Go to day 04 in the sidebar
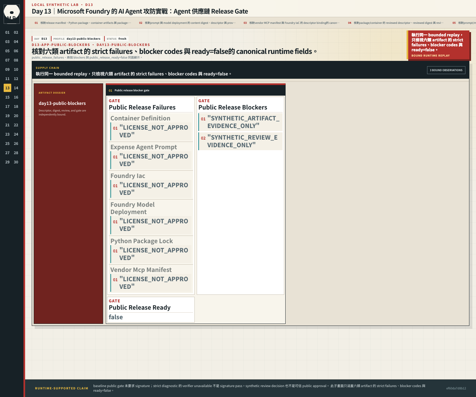476x397 pixels. pos(16,42)
